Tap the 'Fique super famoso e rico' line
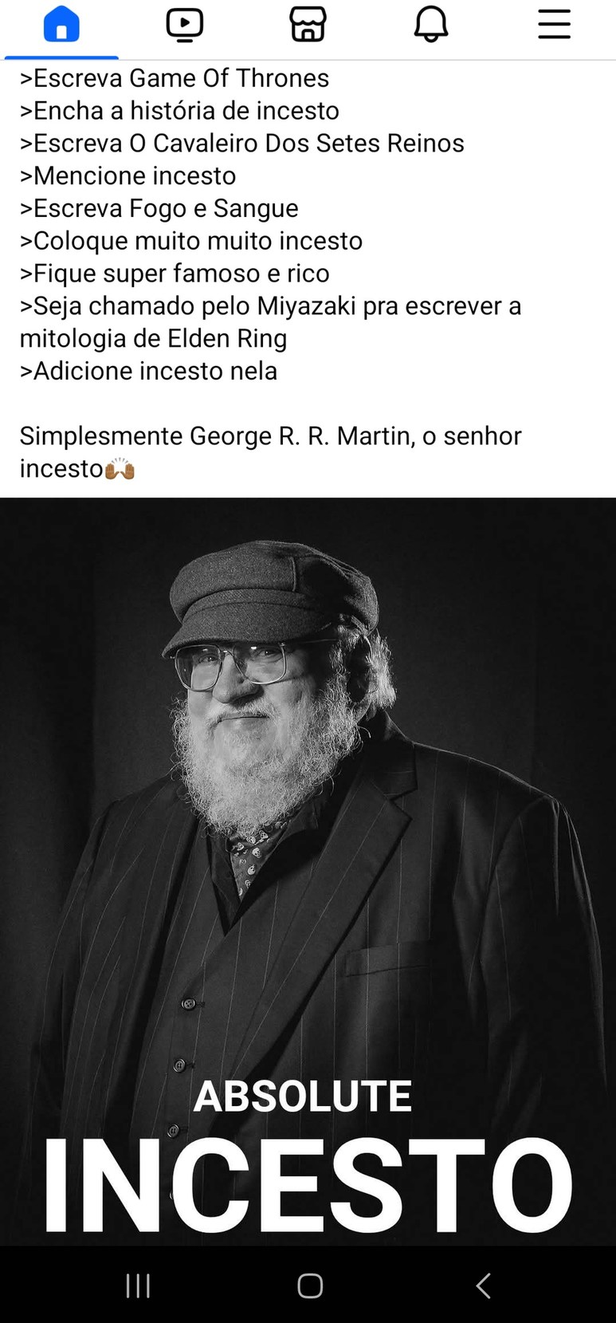This screenshot has width=616, height=1323. pyautogui.click(x=175, y=274)
